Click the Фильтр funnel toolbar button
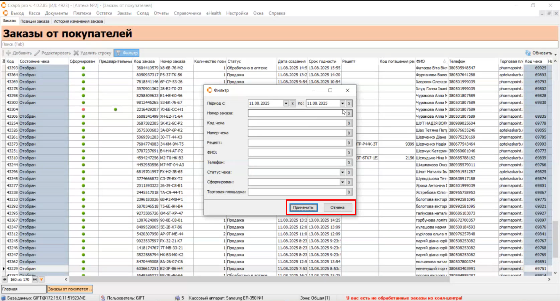 [x=127, y=53]
